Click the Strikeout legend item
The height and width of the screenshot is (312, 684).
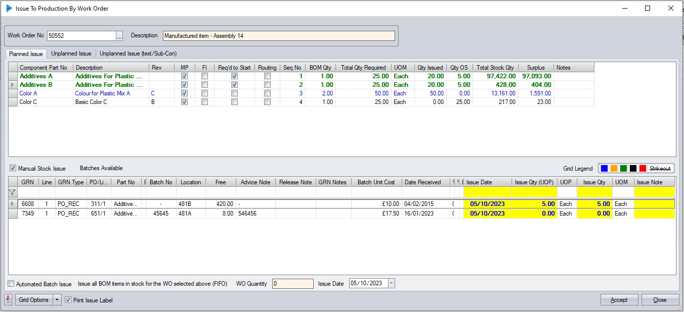[660, 169]
